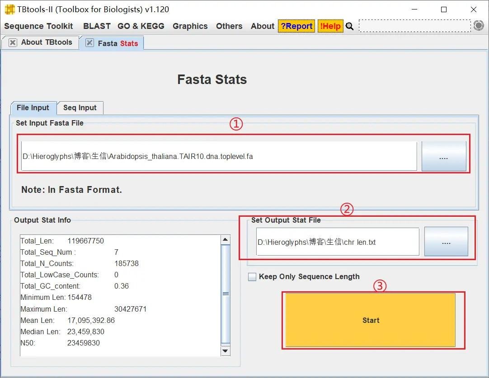The image size is (489, 378).
Task: Open the Sequence Toolkit menu
Action: tap(38, 26)
